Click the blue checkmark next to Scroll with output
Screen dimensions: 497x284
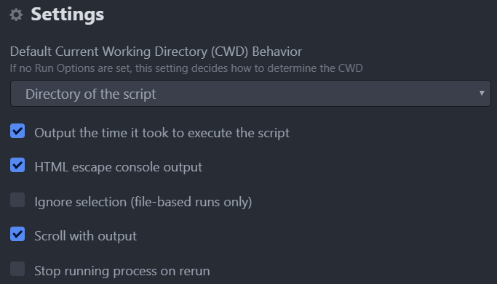(17, 234)
